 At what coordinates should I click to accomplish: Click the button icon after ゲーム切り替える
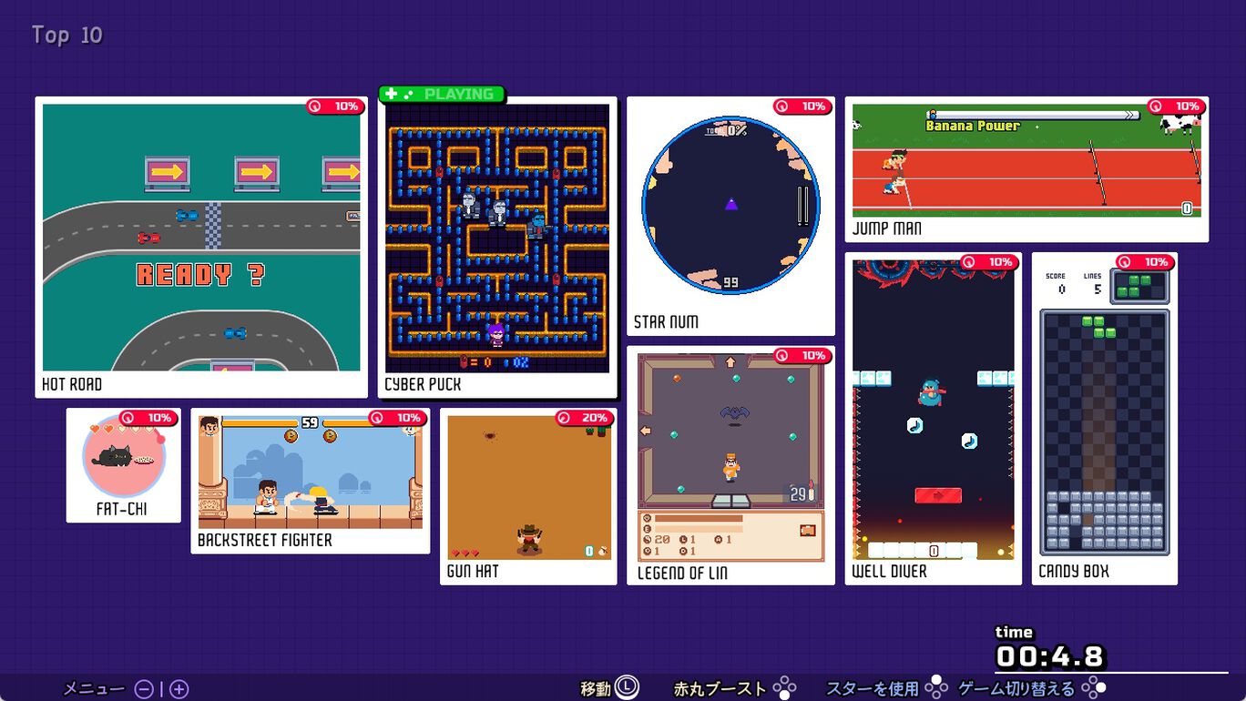tap(1094, 688)
